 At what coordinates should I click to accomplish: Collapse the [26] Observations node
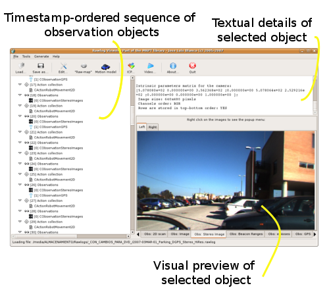coord(20,184)
